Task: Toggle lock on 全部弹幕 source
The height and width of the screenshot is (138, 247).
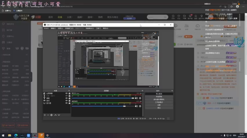Action: pyautogui.click(x=69, y=94)
